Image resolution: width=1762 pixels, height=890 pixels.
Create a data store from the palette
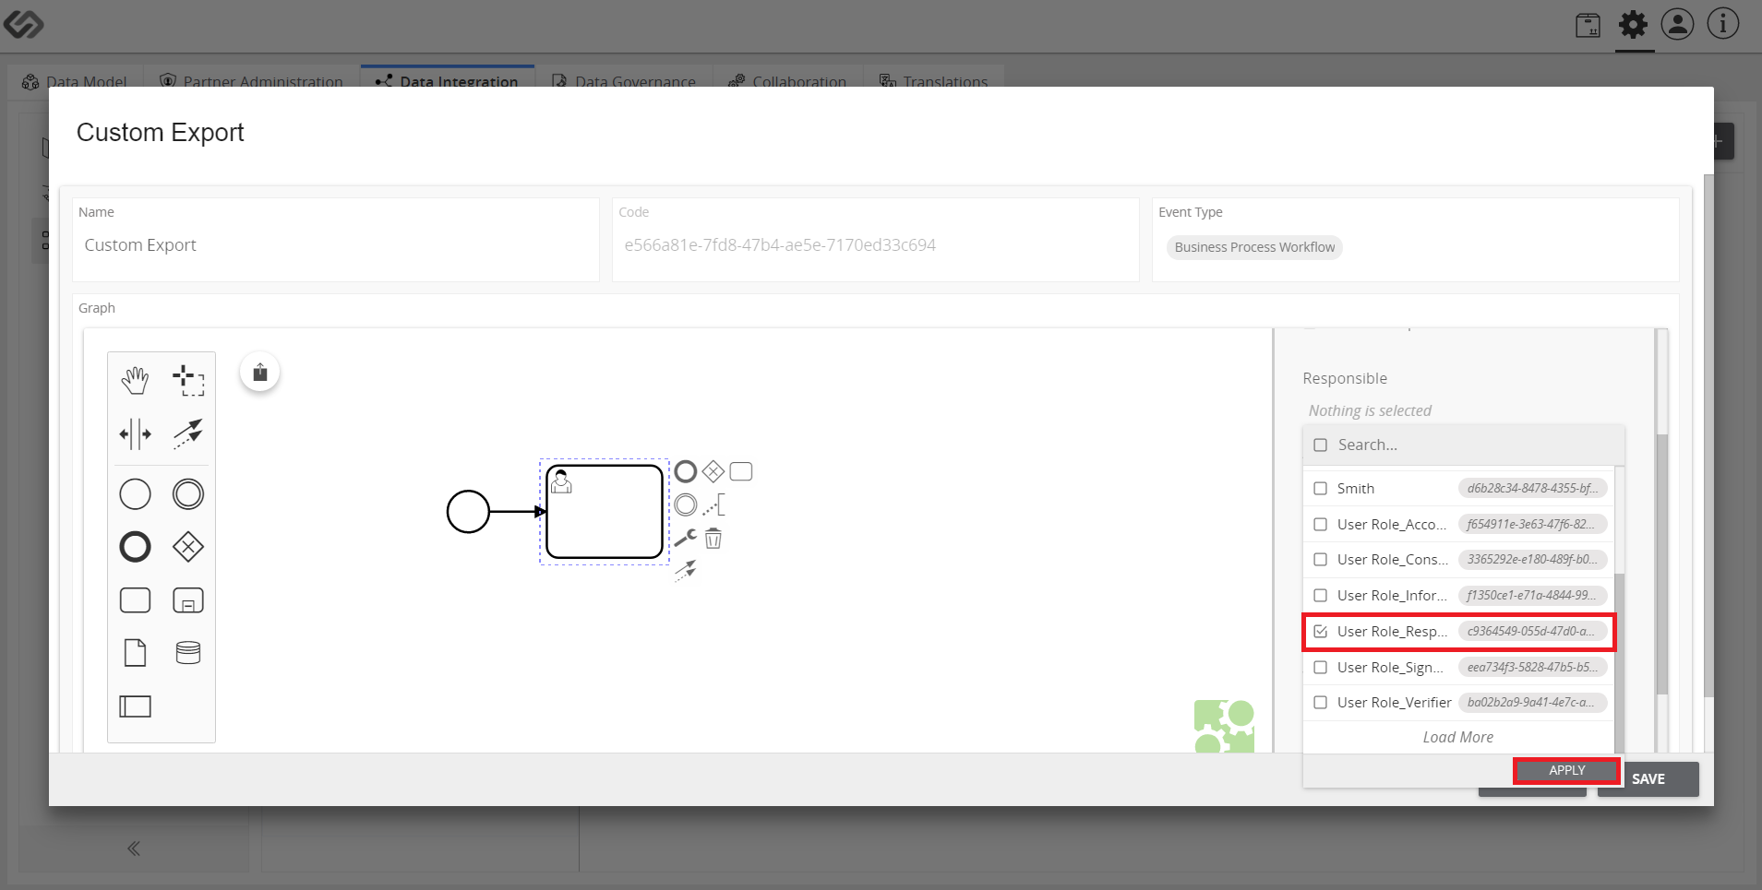pos(188,653)
